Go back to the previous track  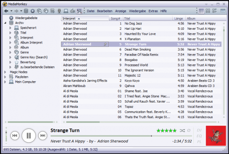(x=15, y=135)
